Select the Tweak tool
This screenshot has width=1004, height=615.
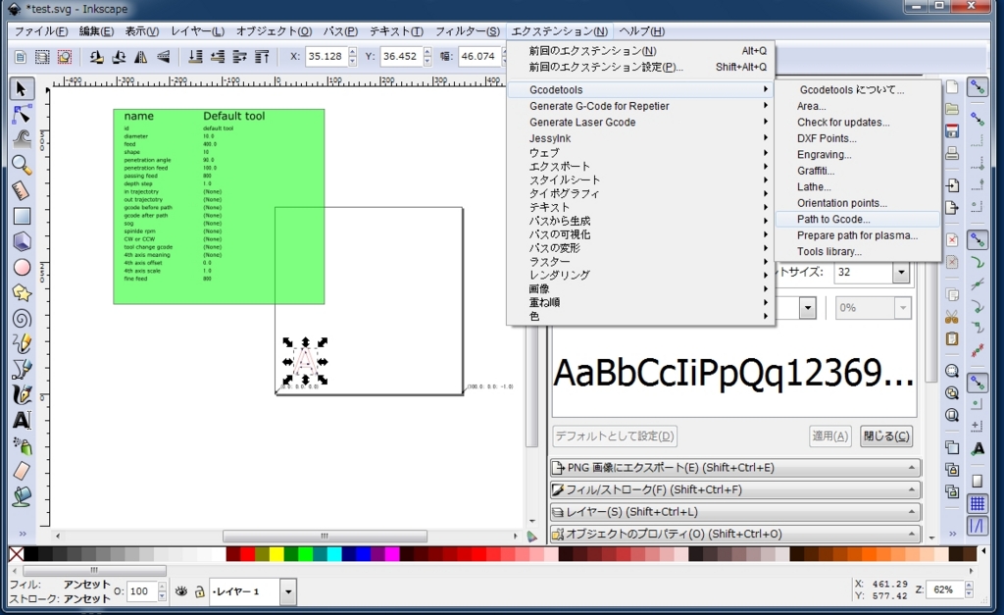[22, 139]
